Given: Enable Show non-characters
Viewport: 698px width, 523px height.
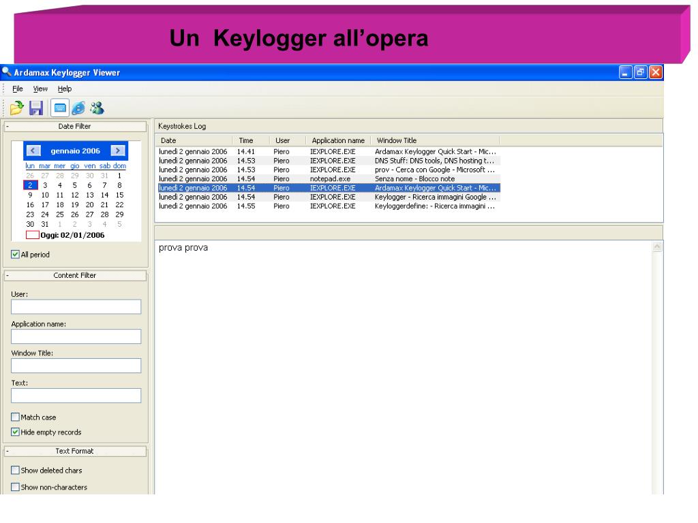Looking at the screenshot, I should coord(15,487).
